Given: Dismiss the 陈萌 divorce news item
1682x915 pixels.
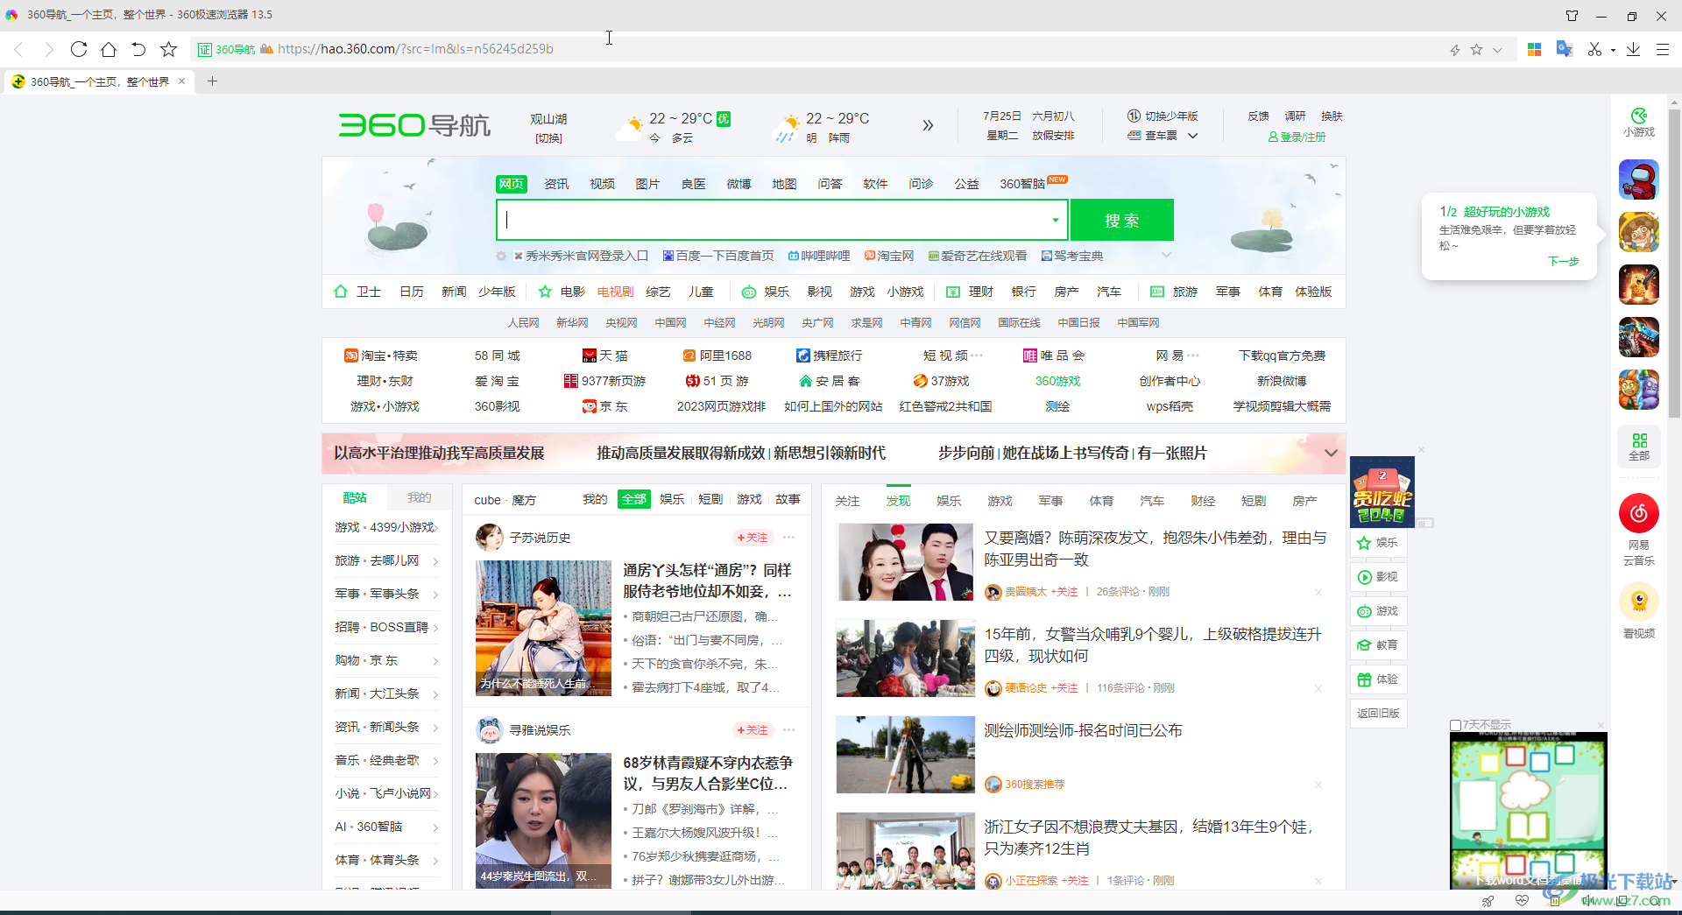Looking at the screenshot, I should pos(1318,592).
